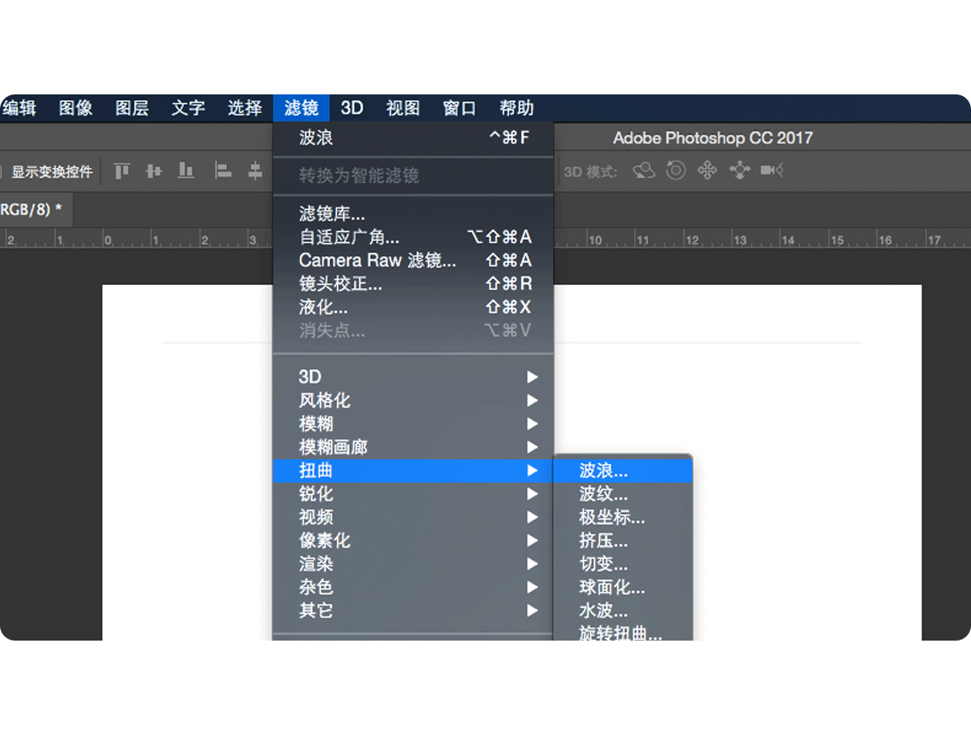Select 波浪... in distort submenu
This screenshot has height=735, width=971.
[x=622, y=470]
